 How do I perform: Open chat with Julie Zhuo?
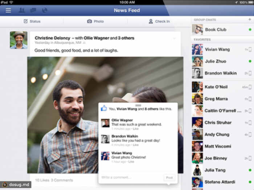click(222, 61)
